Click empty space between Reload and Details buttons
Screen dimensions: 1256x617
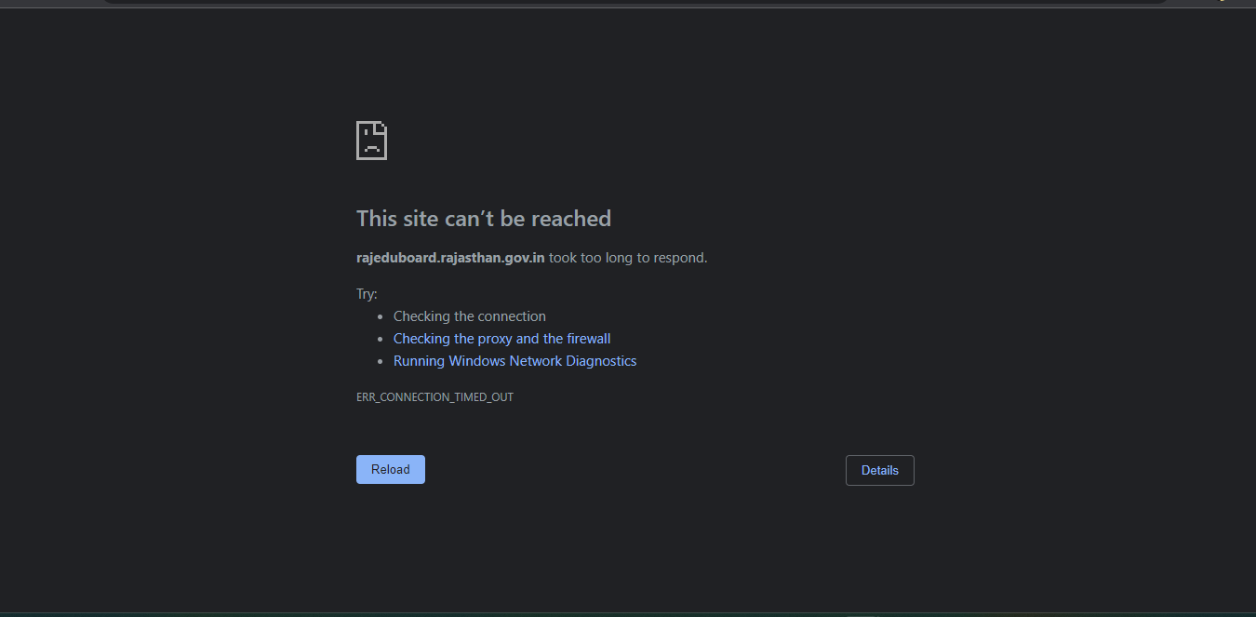click(x=633, y=470)
